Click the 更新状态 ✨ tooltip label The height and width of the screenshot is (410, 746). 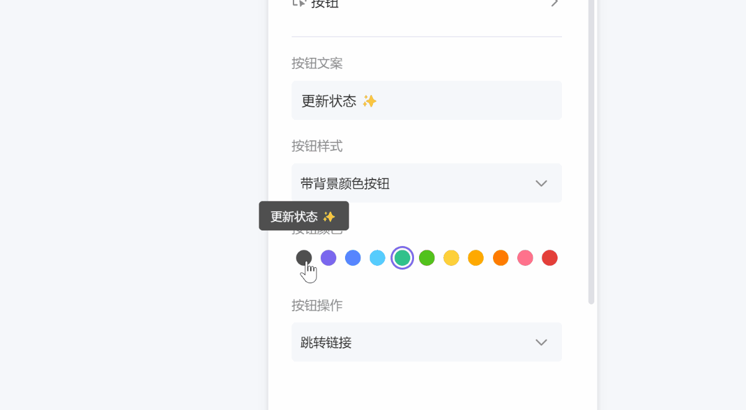tap(303, 216)
